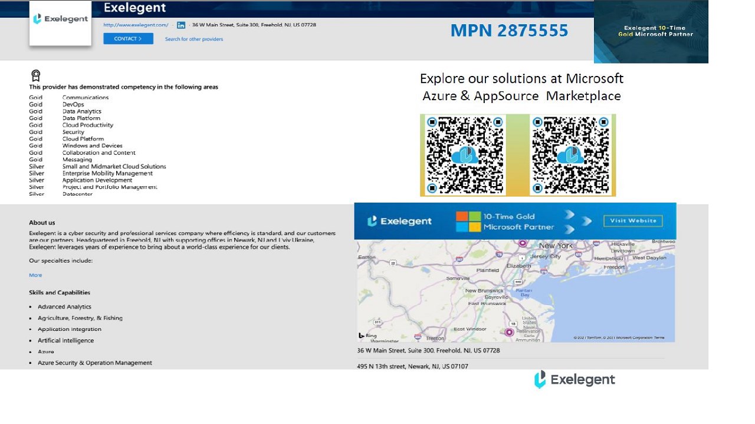Click Agriculture, Forestry, & Fishing skill

tap(80, 318)
